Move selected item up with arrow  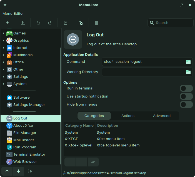pos(7,171)
